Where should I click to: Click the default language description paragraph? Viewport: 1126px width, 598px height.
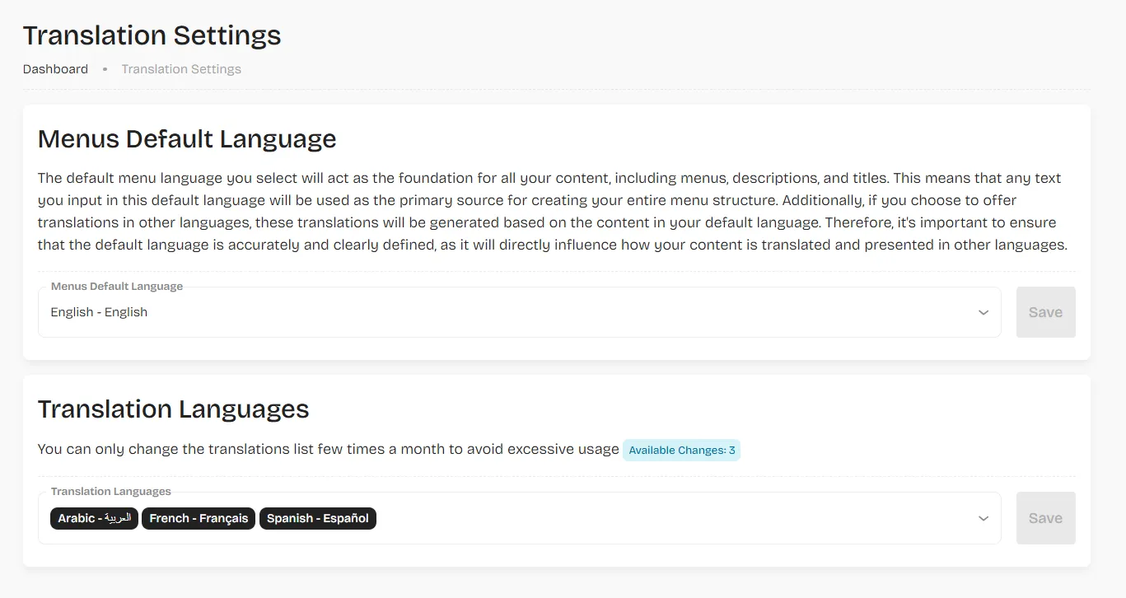[553, 212]
